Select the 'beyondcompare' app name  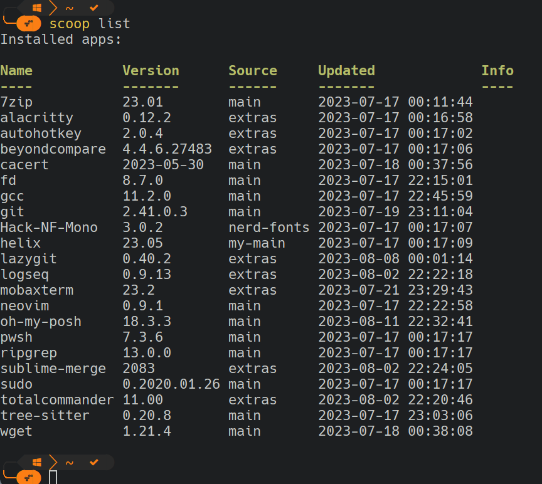53,149
